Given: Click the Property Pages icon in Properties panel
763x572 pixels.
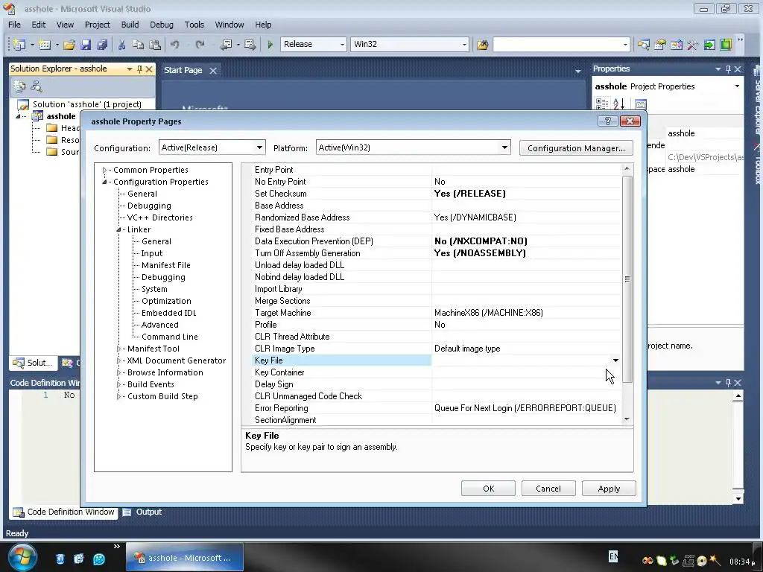Looking at the screenshot, I should click(x=641, y=104).
